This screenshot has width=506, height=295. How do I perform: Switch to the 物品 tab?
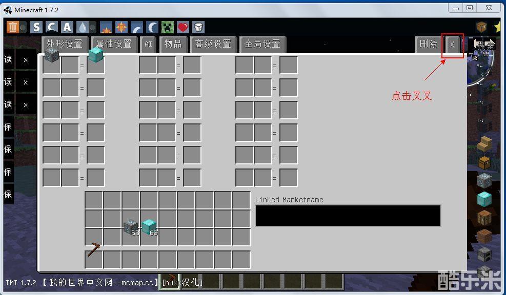(x=173, y=44)
